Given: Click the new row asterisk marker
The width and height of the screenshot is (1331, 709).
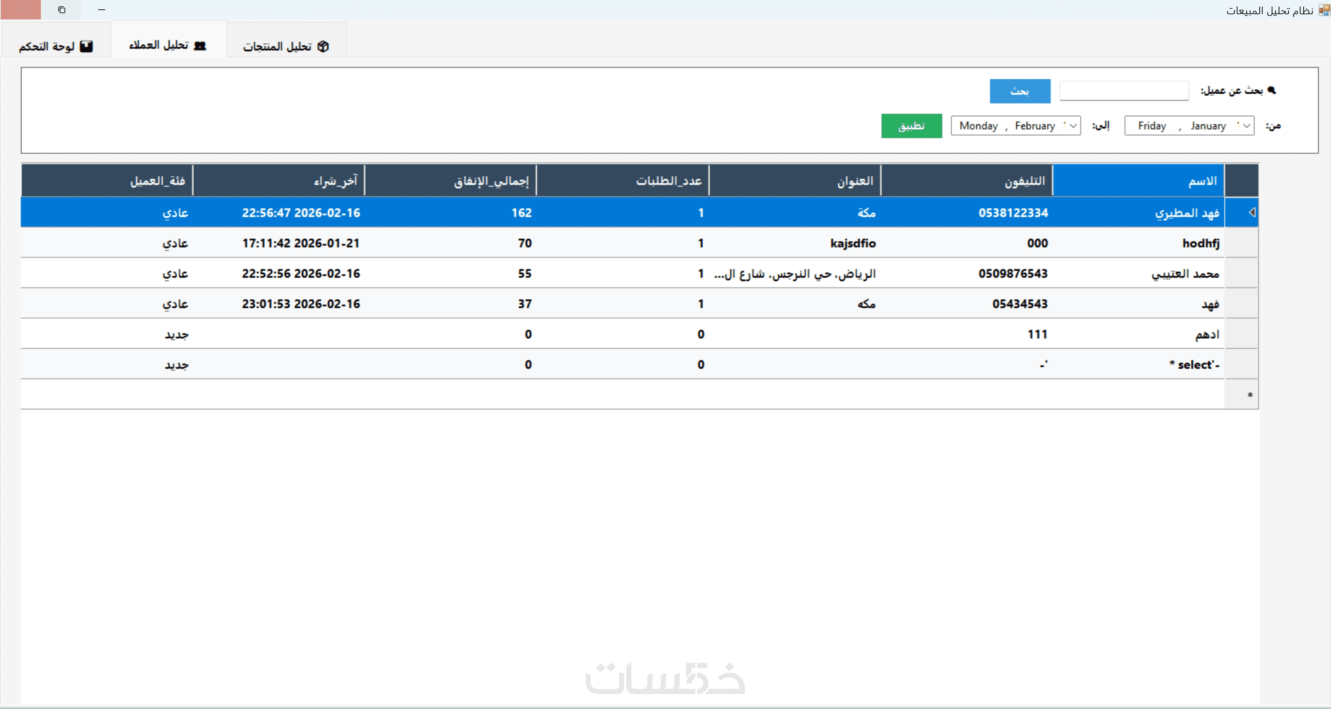Looking at the screenshot, I should (1250, 395).
